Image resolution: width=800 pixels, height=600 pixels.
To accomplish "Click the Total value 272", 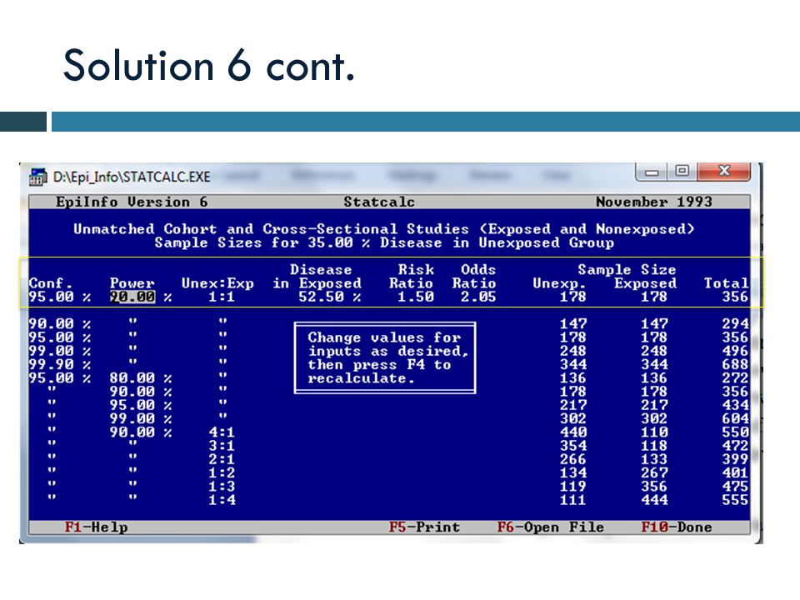I will pos(735,378).
